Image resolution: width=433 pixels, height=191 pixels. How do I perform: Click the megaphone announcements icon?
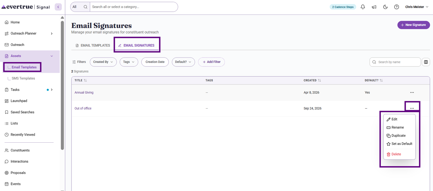click(x=374, y=7)
